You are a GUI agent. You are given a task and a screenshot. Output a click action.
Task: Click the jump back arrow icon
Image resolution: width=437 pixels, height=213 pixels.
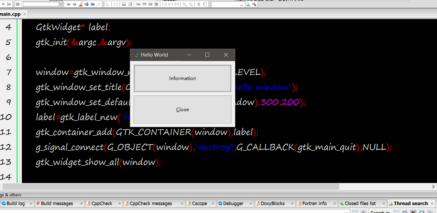point(68,4)
